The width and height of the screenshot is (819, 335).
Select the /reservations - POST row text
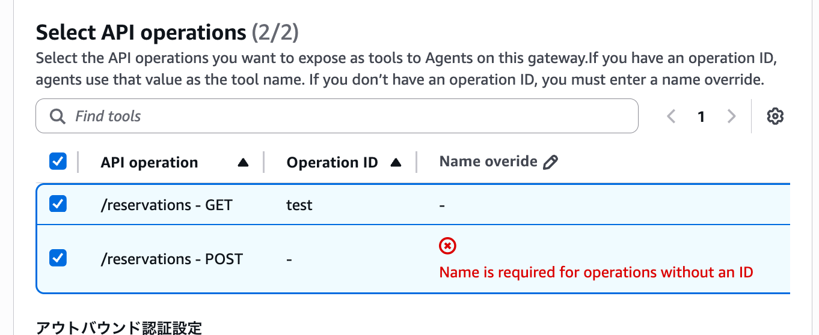tap(171, 259)
